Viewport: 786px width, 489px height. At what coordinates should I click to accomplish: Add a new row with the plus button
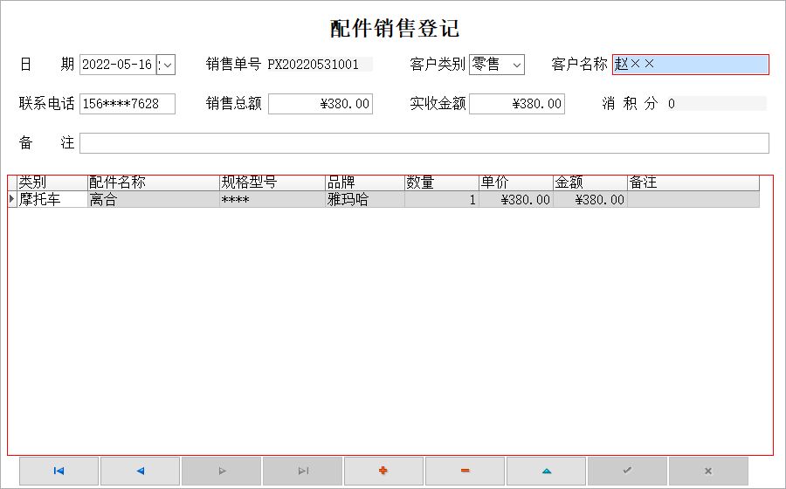click(383, 471)
